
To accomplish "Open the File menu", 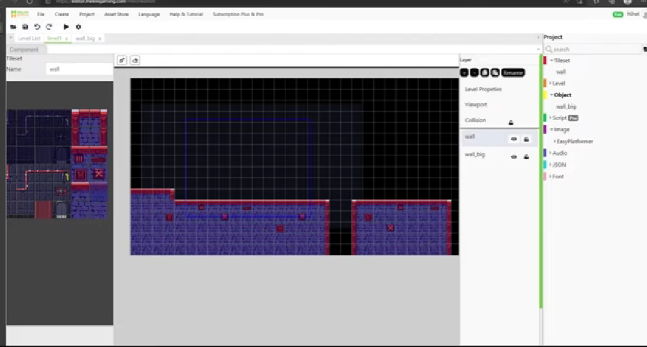I will pyautogui.click(x=41, y=14).
